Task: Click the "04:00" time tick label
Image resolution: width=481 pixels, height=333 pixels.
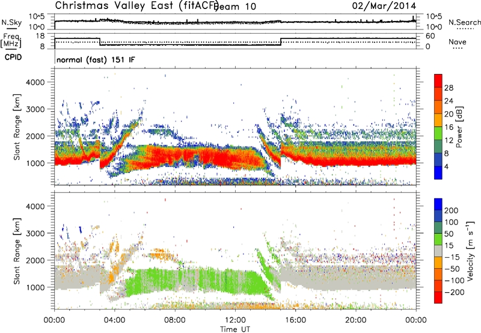Action: click(115, 320)
